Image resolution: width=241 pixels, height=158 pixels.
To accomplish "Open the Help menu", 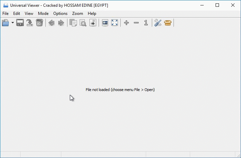I will pyautogui.click(x=92, y=14).
